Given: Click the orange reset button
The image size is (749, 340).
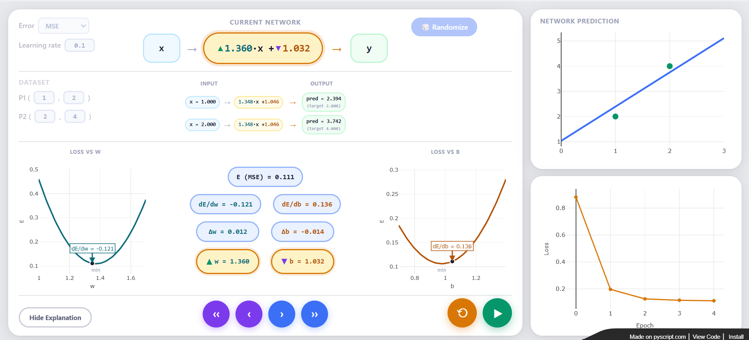Looking at the screenshot, I should tap(462, 313).
